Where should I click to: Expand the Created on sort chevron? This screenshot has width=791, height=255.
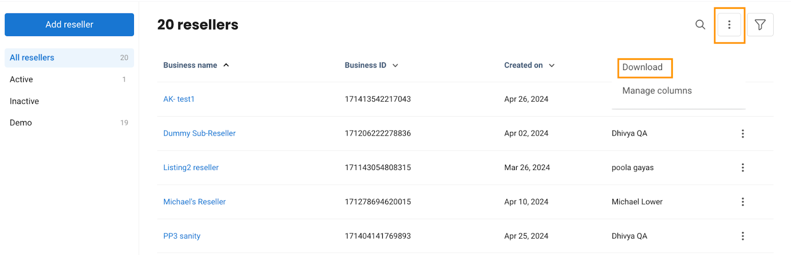coord(552,65)
